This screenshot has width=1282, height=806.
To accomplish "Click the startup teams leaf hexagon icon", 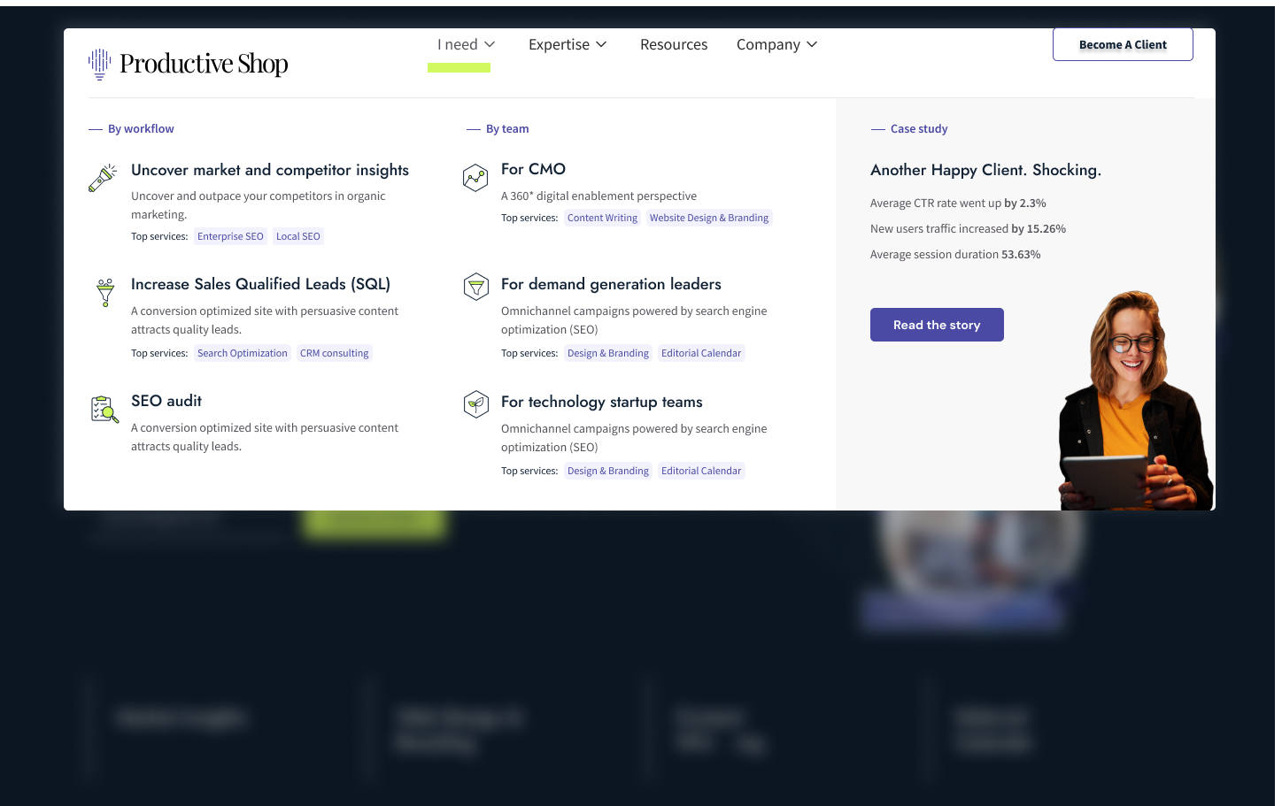I will [475, 403].
